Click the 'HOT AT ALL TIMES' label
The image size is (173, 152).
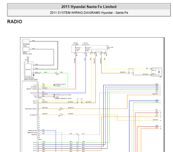(x=75, y=44)
